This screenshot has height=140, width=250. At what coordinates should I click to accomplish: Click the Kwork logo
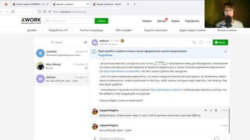(31, 21)
